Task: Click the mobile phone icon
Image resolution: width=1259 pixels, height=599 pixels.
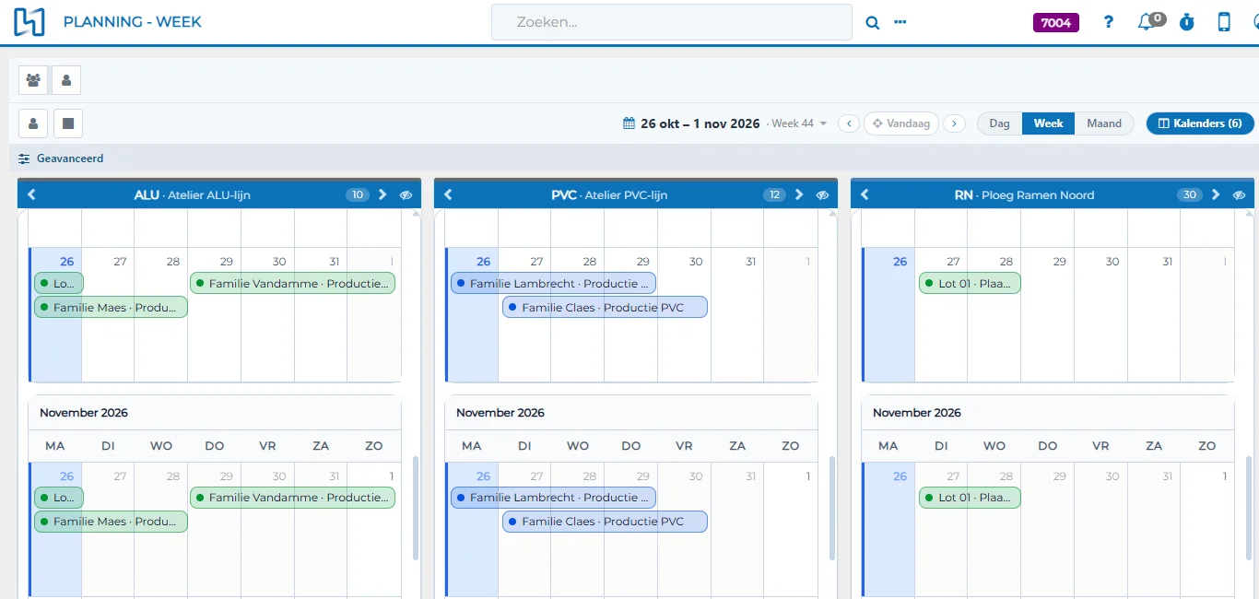Action: click(1224, 22)
